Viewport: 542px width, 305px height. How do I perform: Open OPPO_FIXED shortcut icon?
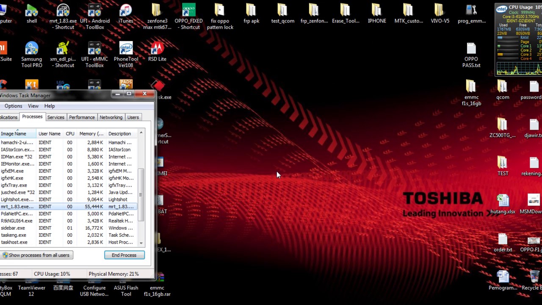[x=188, y=16]
